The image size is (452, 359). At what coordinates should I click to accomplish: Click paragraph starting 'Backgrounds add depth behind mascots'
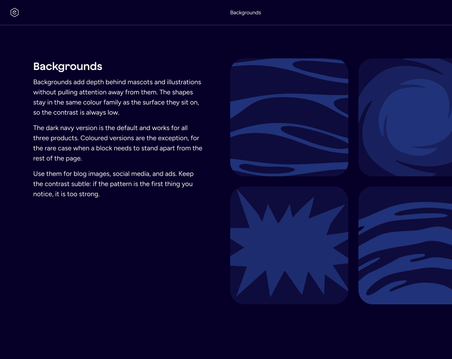(x=117, y=97)
